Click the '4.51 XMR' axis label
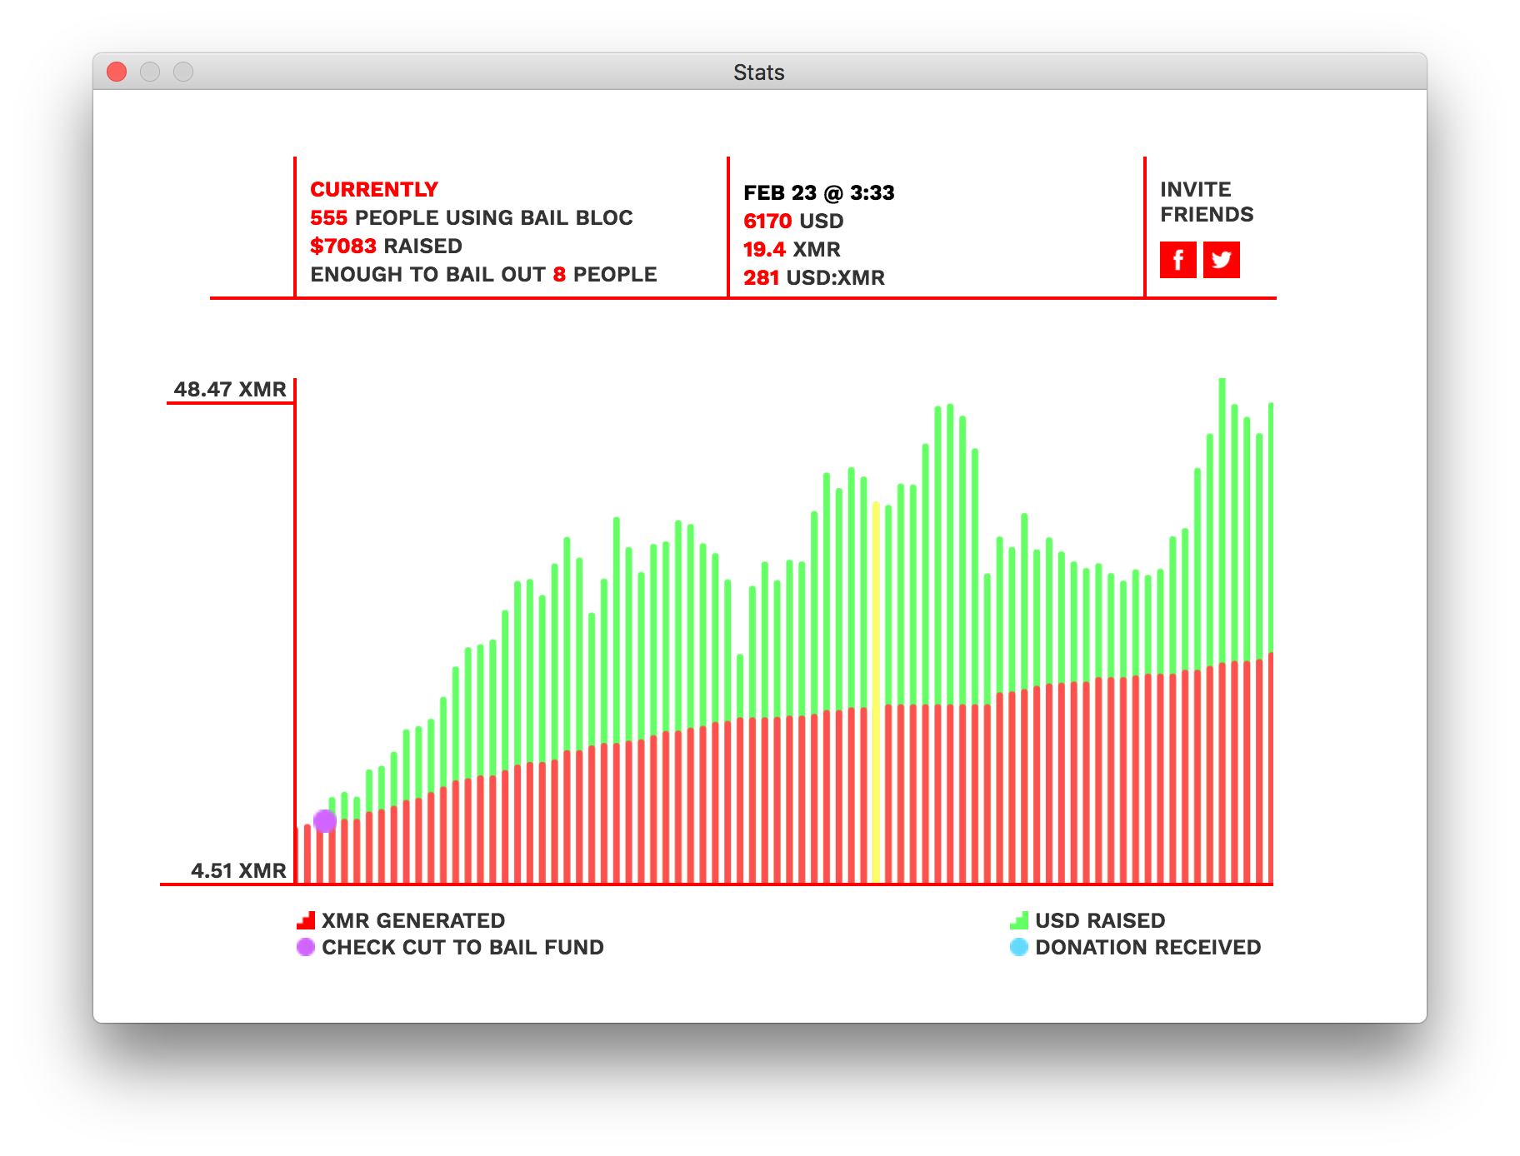This screenshot has height=1156, width=1520. pos(238,870)
